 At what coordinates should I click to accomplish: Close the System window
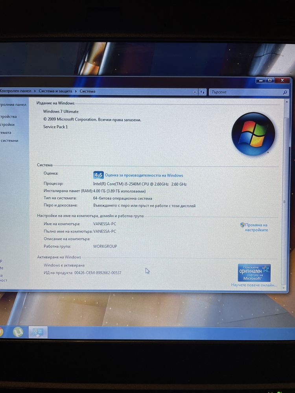click(282, 81)
